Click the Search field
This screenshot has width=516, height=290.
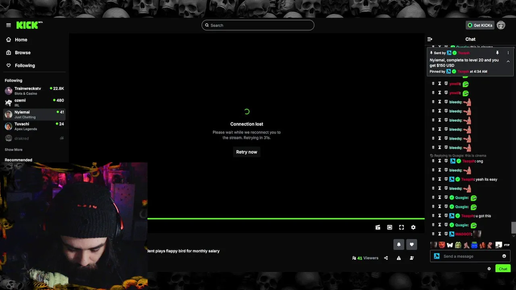tap(258, 25)
